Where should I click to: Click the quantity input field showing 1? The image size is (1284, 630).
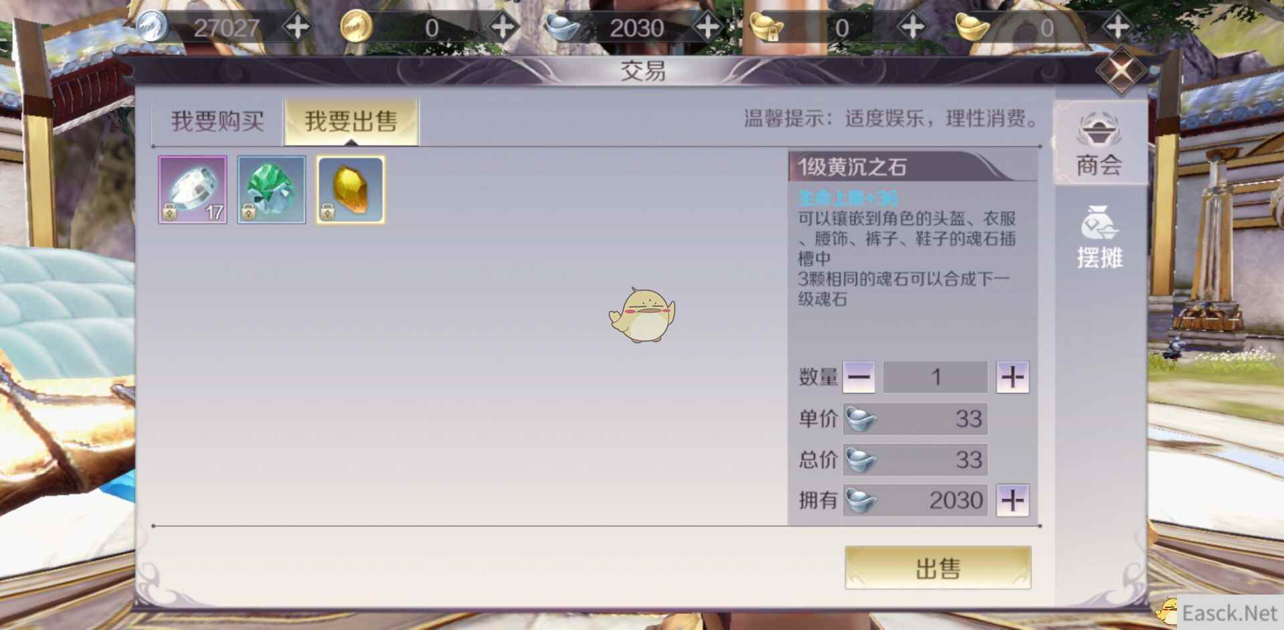(935, 377)
